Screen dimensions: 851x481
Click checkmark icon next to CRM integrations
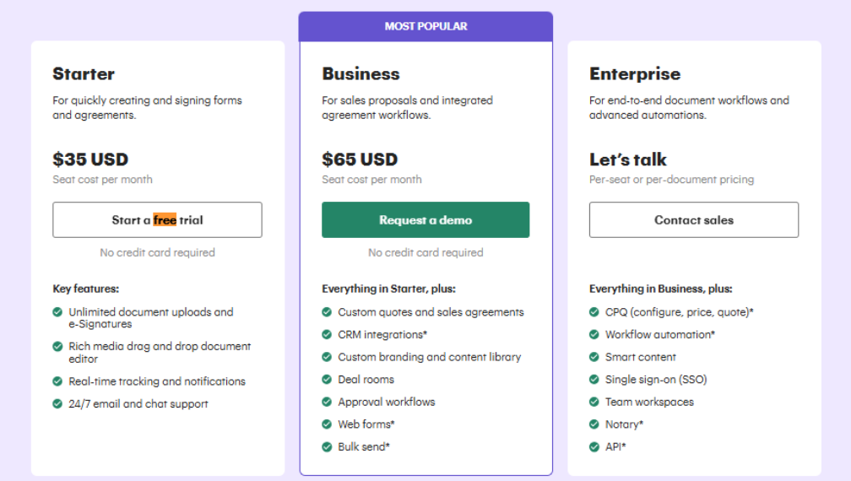327,334
